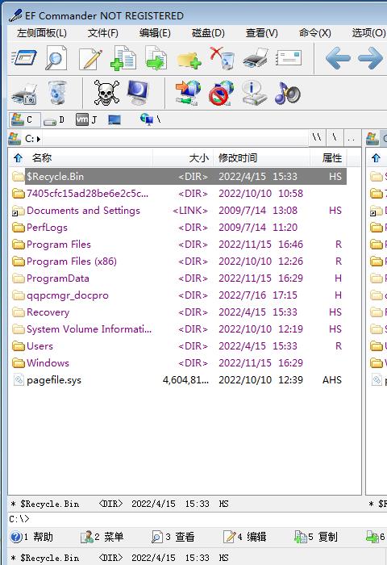387x565 pixels.
Task: Select the pagefile.sys file
Action: click(x=179, y=380)
